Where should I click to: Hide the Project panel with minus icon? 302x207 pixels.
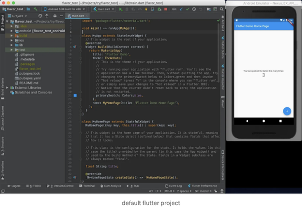point(62,16)
